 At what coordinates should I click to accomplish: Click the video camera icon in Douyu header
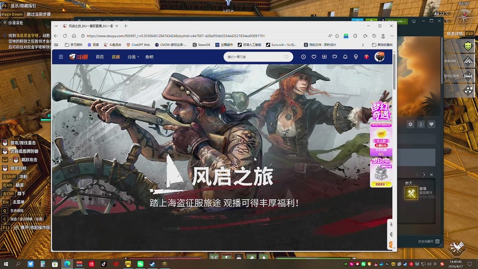(335, 57)
